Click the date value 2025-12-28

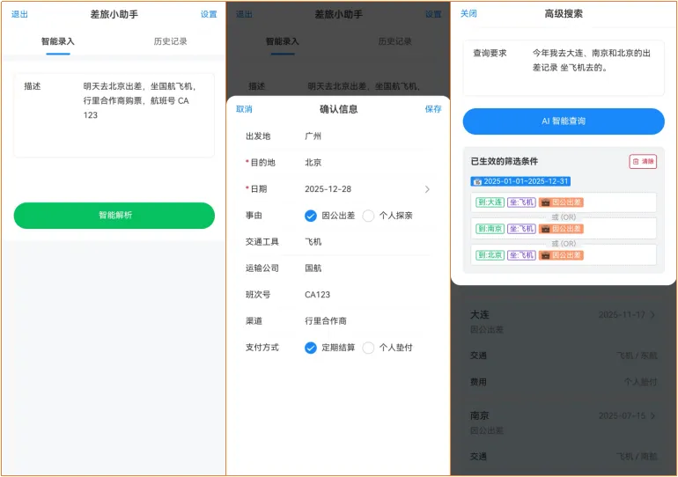[x=328, y=189]
